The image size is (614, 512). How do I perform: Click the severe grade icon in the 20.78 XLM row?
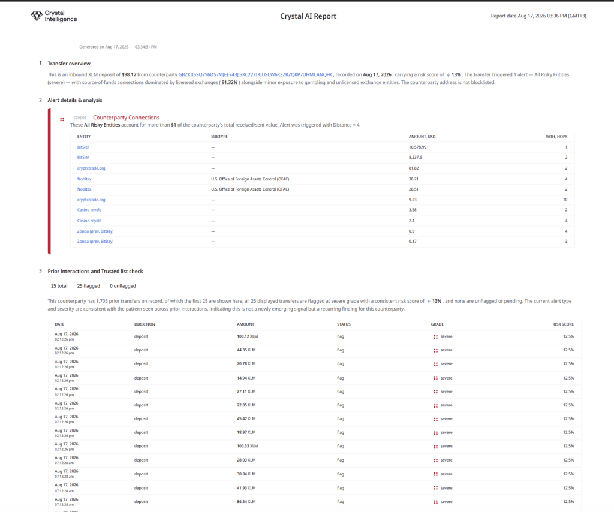(x=435, y=364)
